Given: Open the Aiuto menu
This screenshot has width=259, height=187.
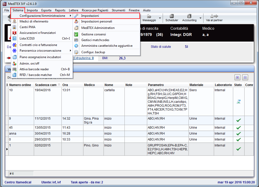Looking at the screenshot, I should click(x=147, y=10).
